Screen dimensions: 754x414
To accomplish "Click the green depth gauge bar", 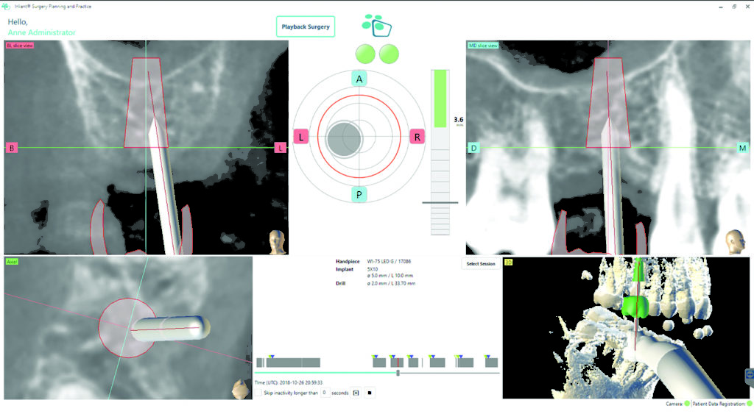I will coord(440,99).
